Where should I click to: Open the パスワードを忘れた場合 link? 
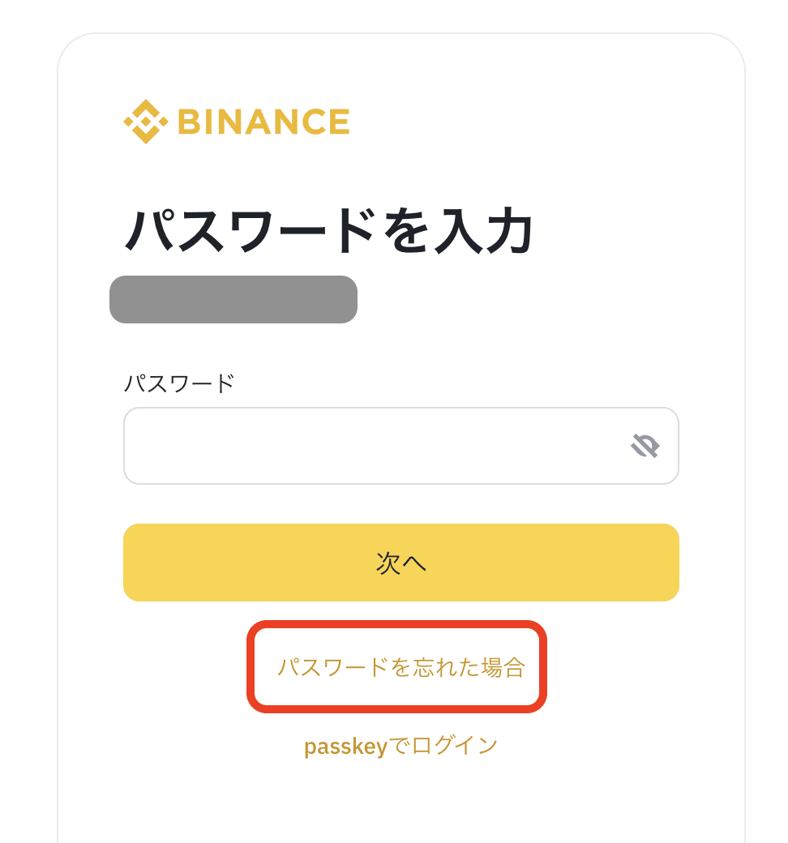point(400,667)
